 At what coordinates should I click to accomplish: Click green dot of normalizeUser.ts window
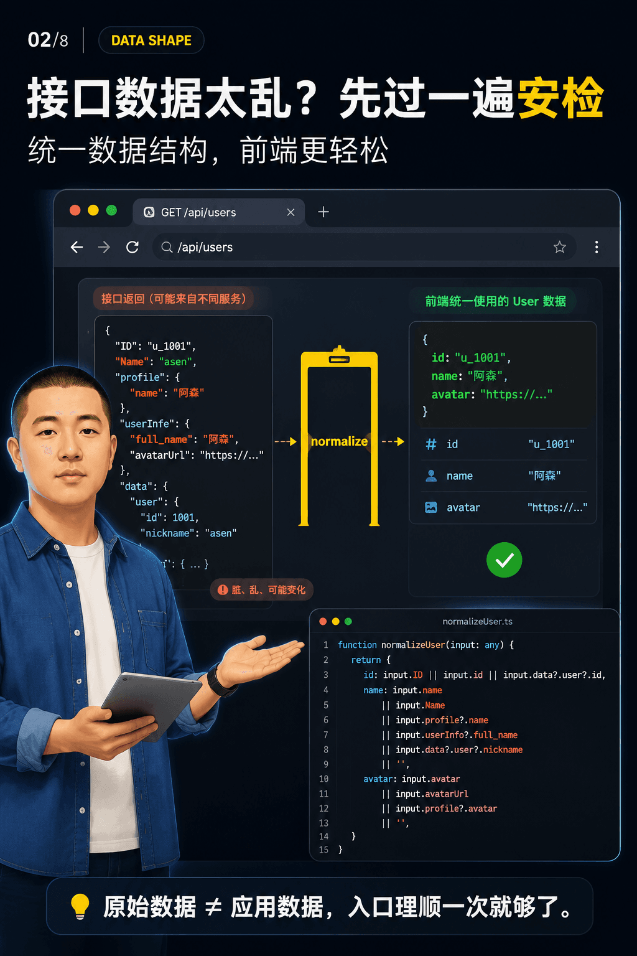348,621
